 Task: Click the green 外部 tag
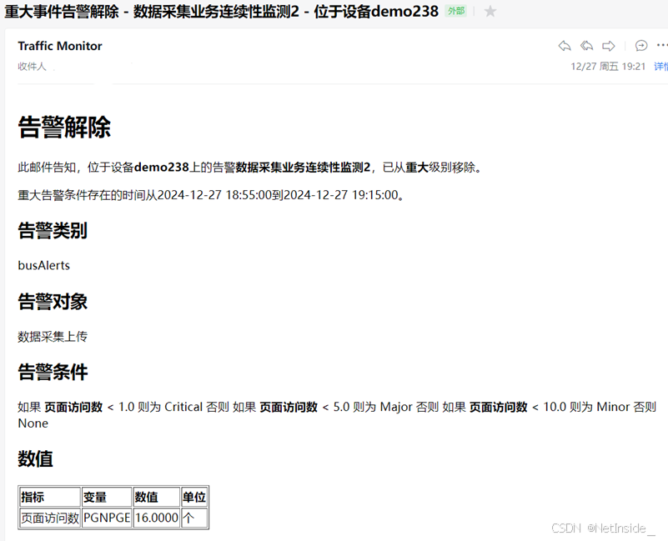coord(456,11)
